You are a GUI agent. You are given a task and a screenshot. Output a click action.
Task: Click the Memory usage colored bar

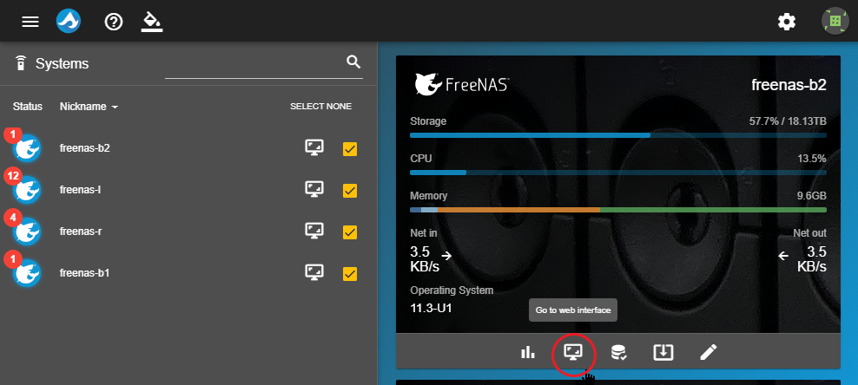click(x=617, y=209)
